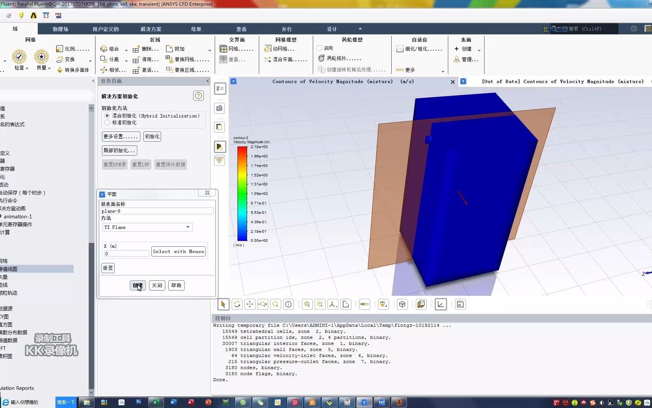Click the initialize (初始化) button
This screenshot has height=408, width=652.
(152, 136)
